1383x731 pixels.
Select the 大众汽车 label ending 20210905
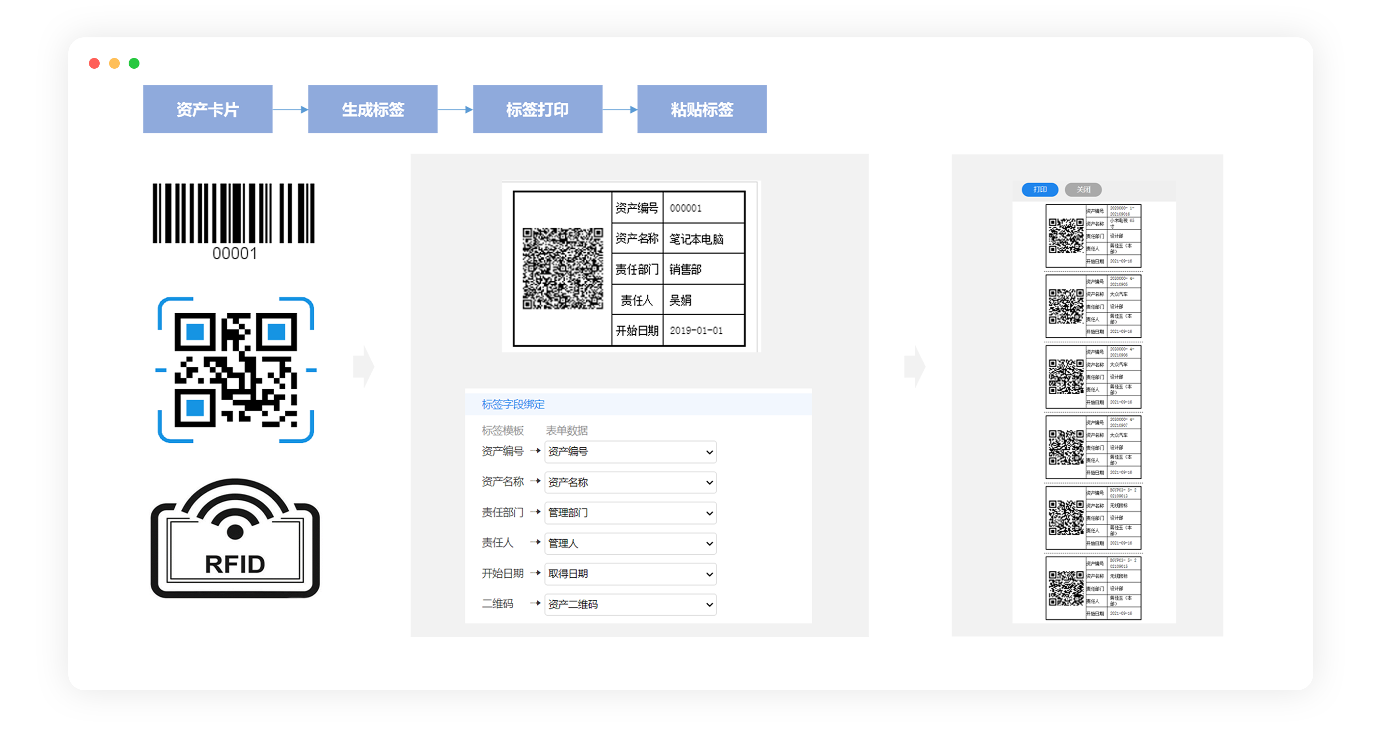click(x=1094, y=306)
